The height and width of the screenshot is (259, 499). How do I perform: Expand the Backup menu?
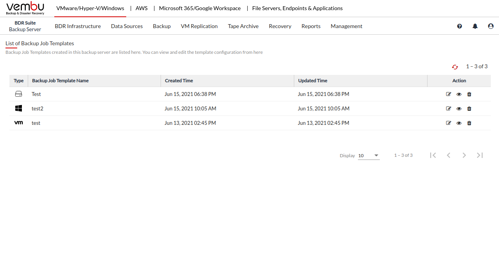click(x=162, y=26)
